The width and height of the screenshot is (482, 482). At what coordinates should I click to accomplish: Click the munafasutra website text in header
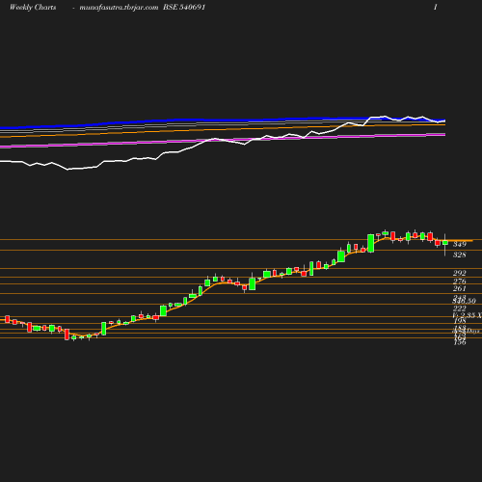[x=119, y=8]
